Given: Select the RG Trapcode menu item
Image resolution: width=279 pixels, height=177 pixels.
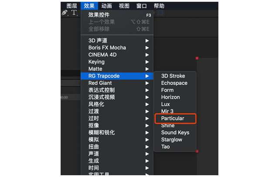Looking at the screenshot, I should (117, 76).
